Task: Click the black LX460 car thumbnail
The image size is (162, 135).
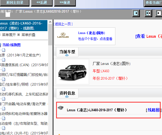Action: (72, 72)
